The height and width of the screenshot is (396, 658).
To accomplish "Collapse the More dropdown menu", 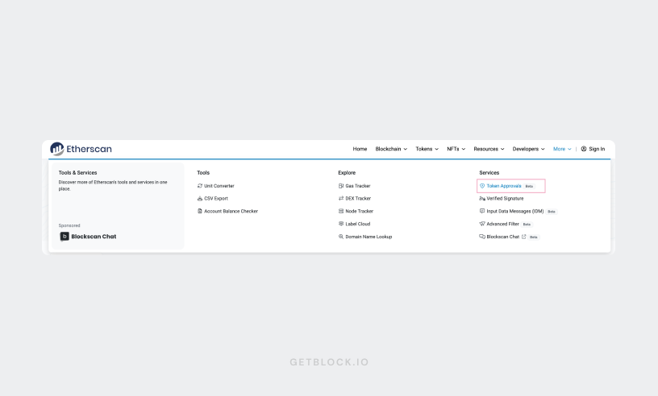I will pyautogui.click(x=562, y=149).
